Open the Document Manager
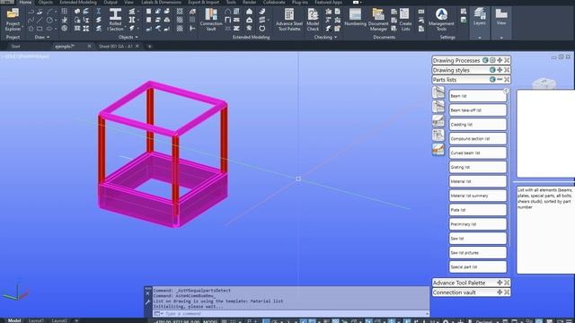 click(378, 20)
